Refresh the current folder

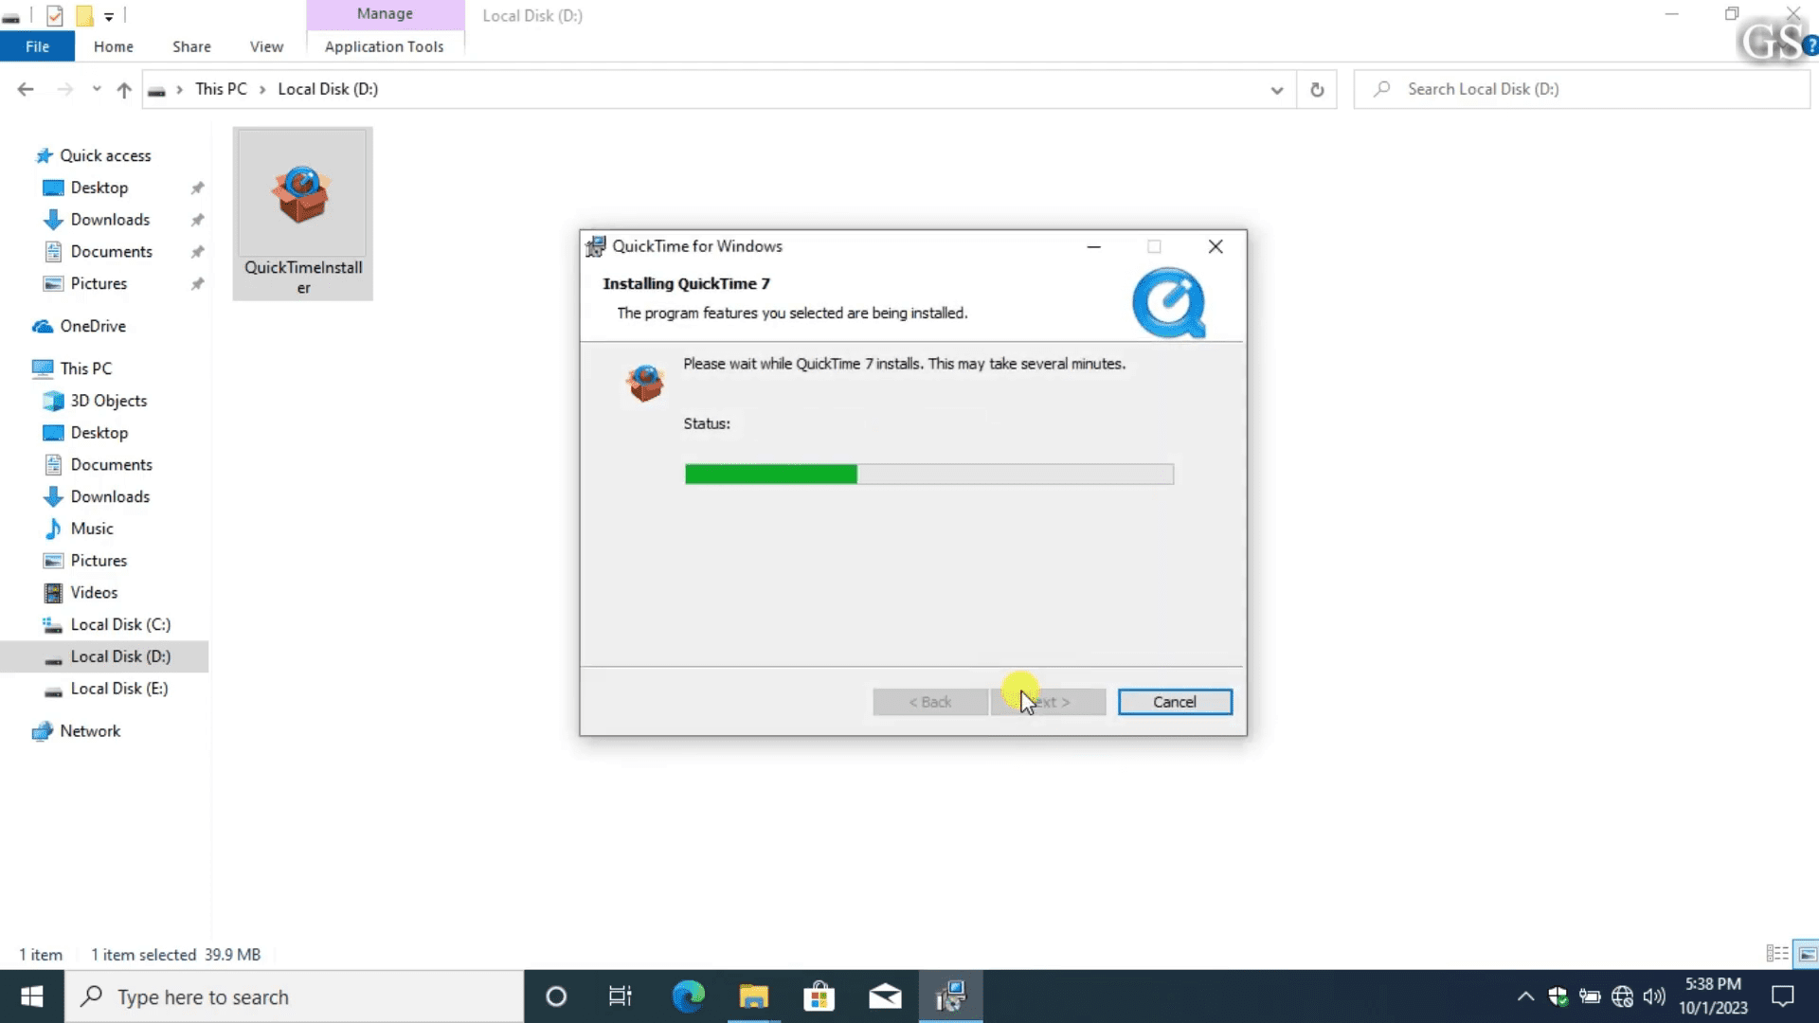[x=1317, y=90]
